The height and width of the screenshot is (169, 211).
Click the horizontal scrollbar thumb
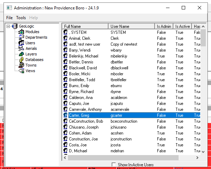(123, 158)
